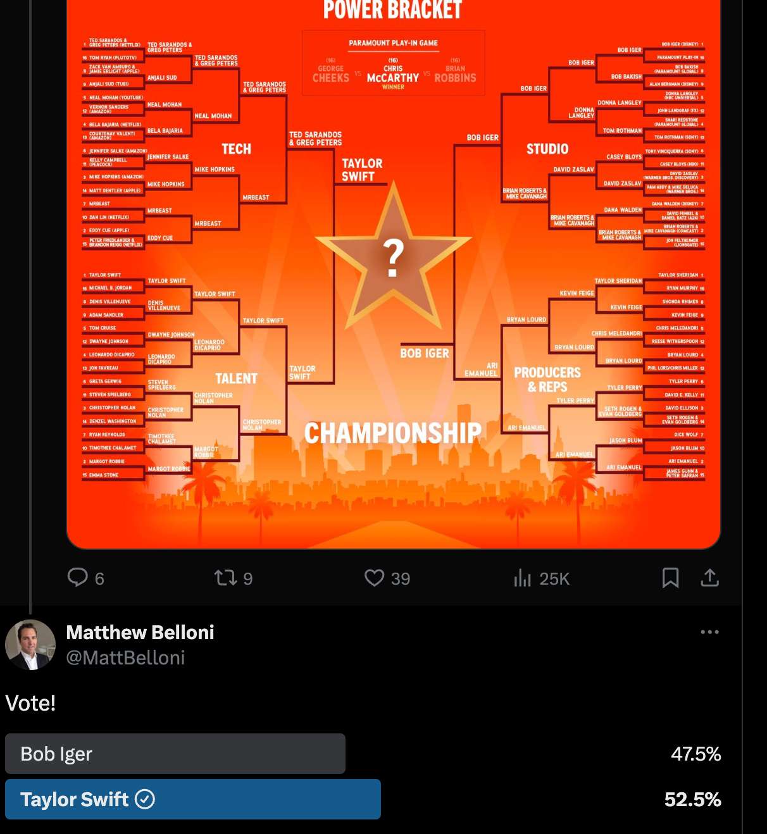This screenshot has width=767, height=834.
Task: Click the Taylor Swift voted checkmark
Action: tap(145, 799)
